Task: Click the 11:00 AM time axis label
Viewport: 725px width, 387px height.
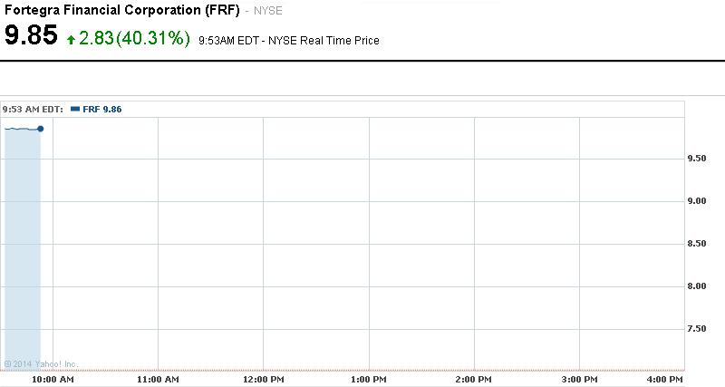Action: tap(158, 378)
